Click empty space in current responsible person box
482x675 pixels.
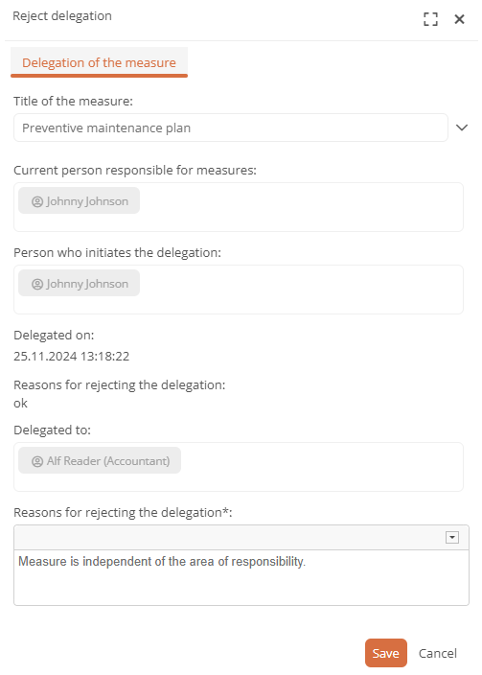pos(301,207)
